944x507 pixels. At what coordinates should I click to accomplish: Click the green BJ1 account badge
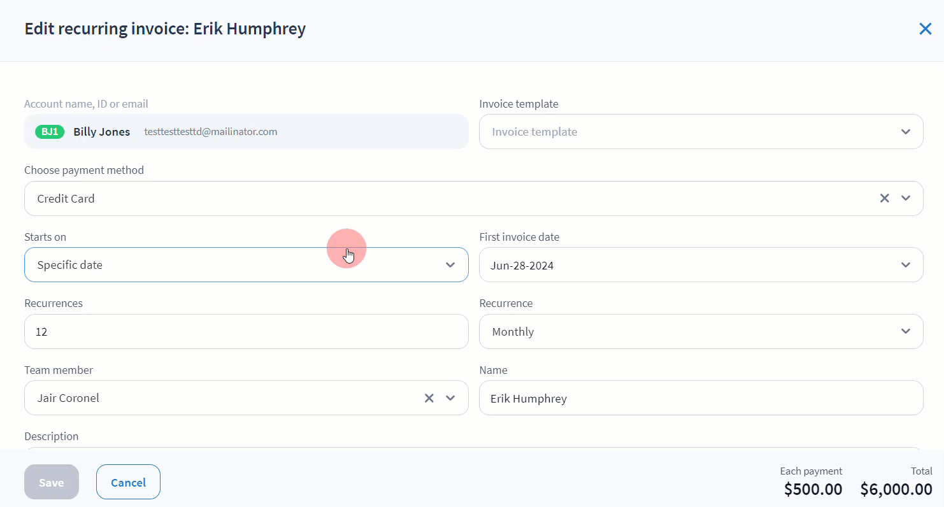pos(50,132)
